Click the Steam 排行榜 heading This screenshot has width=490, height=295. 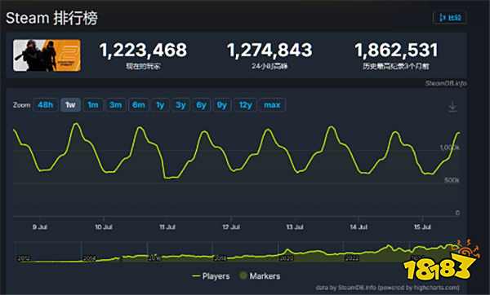52,18
